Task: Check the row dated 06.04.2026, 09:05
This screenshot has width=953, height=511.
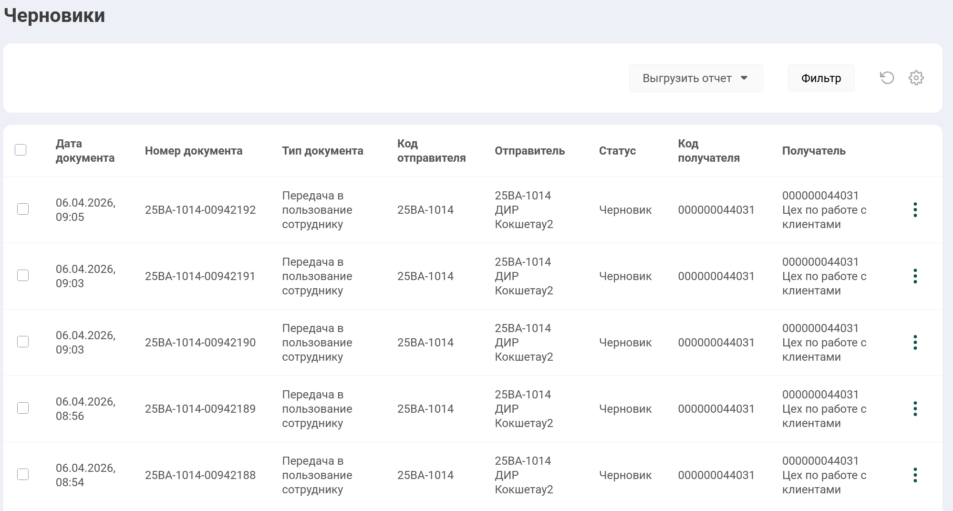Action: (x=23, y=209)
